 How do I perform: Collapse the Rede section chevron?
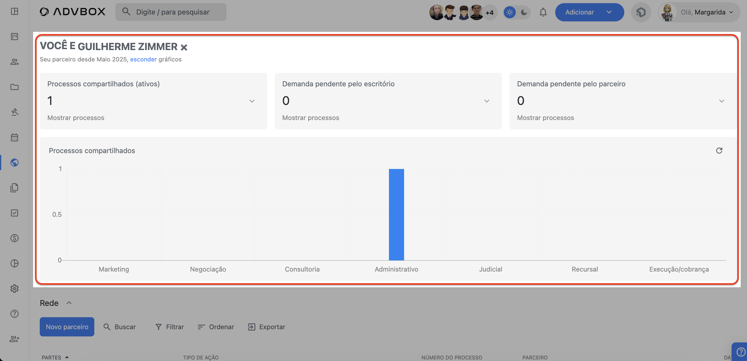coord(69,303)
